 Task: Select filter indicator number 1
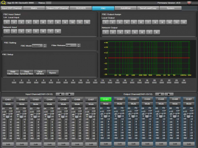tap(14, 83)
